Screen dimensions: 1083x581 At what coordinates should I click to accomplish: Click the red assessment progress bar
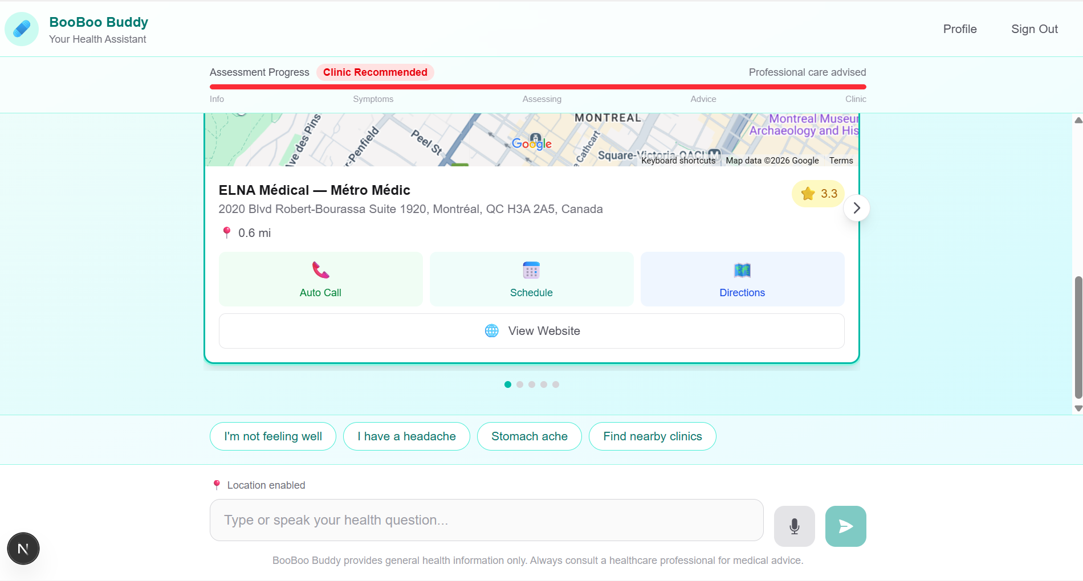click(538, 87)
